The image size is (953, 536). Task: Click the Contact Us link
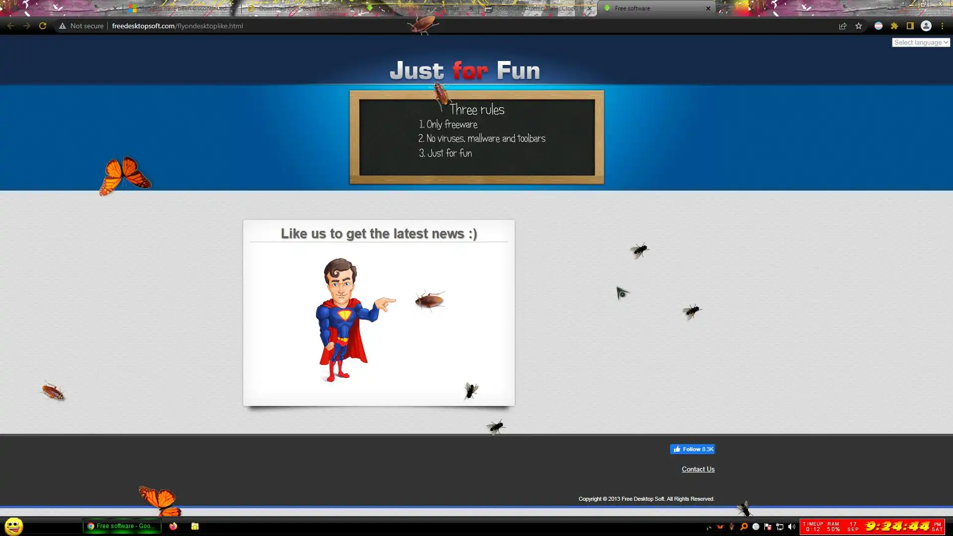(698, 469)
